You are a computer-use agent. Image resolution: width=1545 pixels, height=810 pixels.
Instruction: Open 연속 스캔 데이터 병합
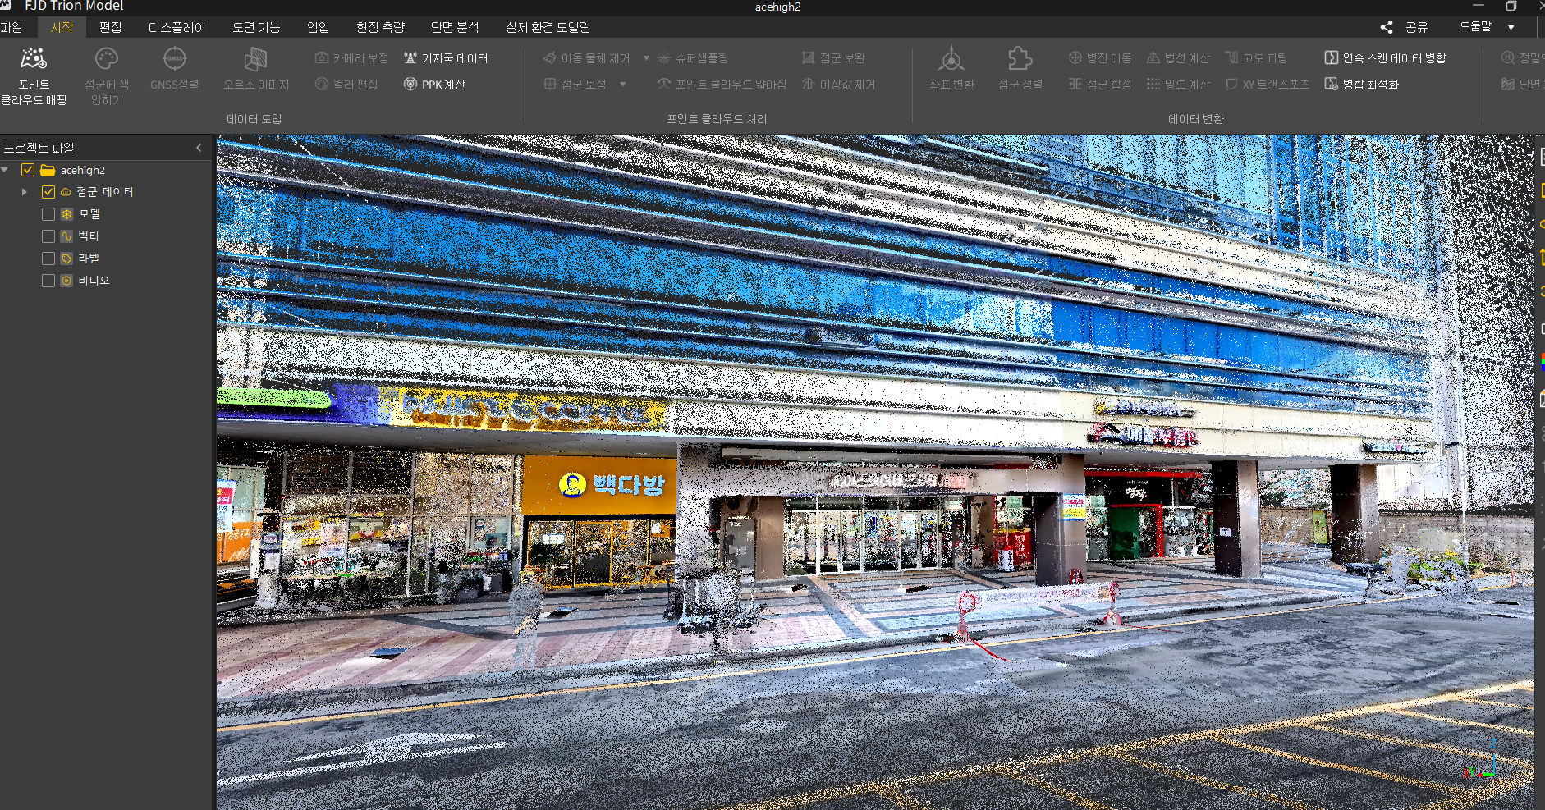[x=1385, y=58]
